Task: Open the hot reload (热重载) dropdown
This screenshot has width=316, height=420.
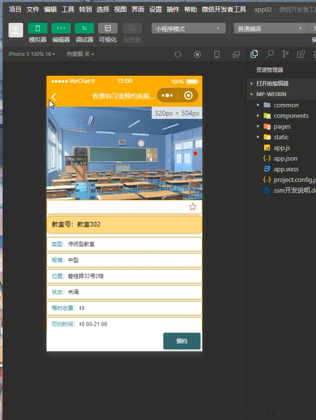Action: 80,54
